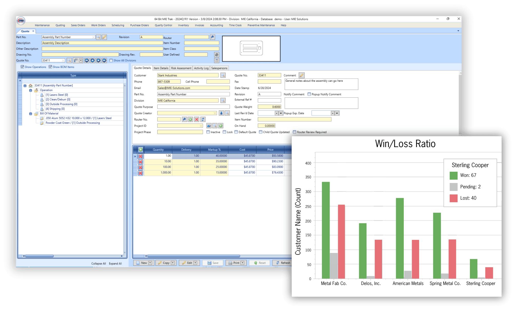Enable the Show All Divisions checkbox
The height and width of the screenshot is (316, 513).
point(111,60)
